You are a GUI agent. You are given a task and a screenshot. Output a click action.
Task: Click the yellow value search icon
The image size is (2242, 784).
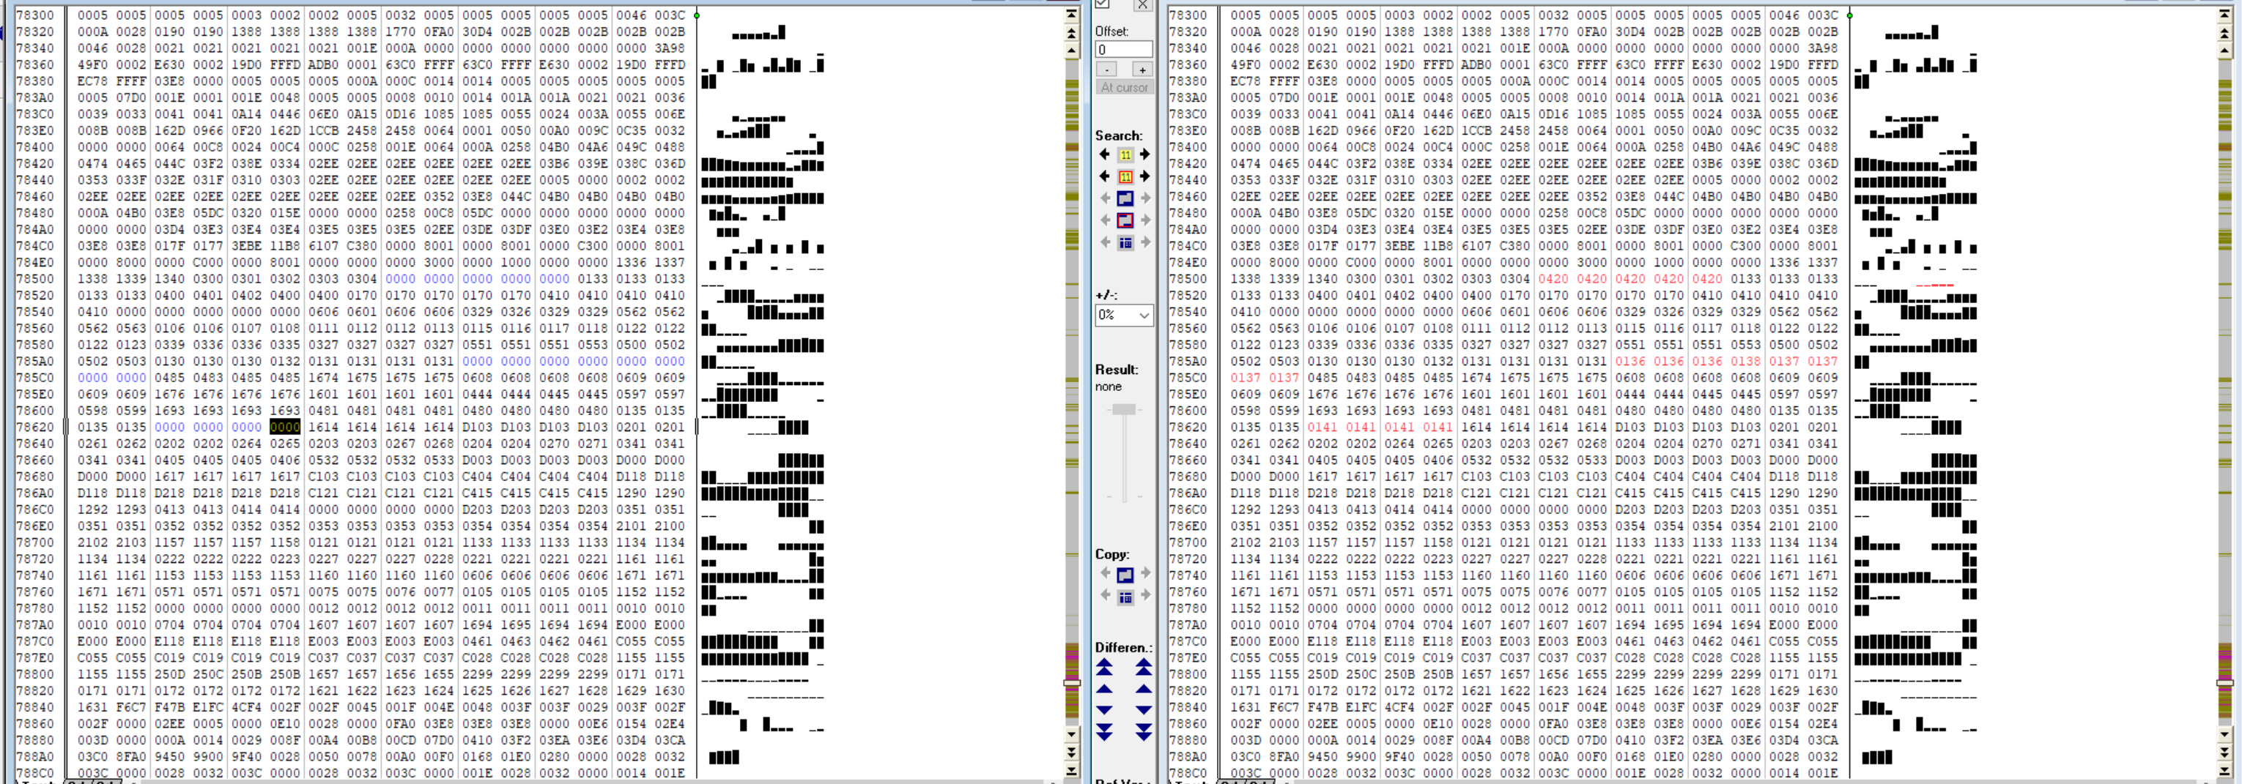tap(1125, 154)
